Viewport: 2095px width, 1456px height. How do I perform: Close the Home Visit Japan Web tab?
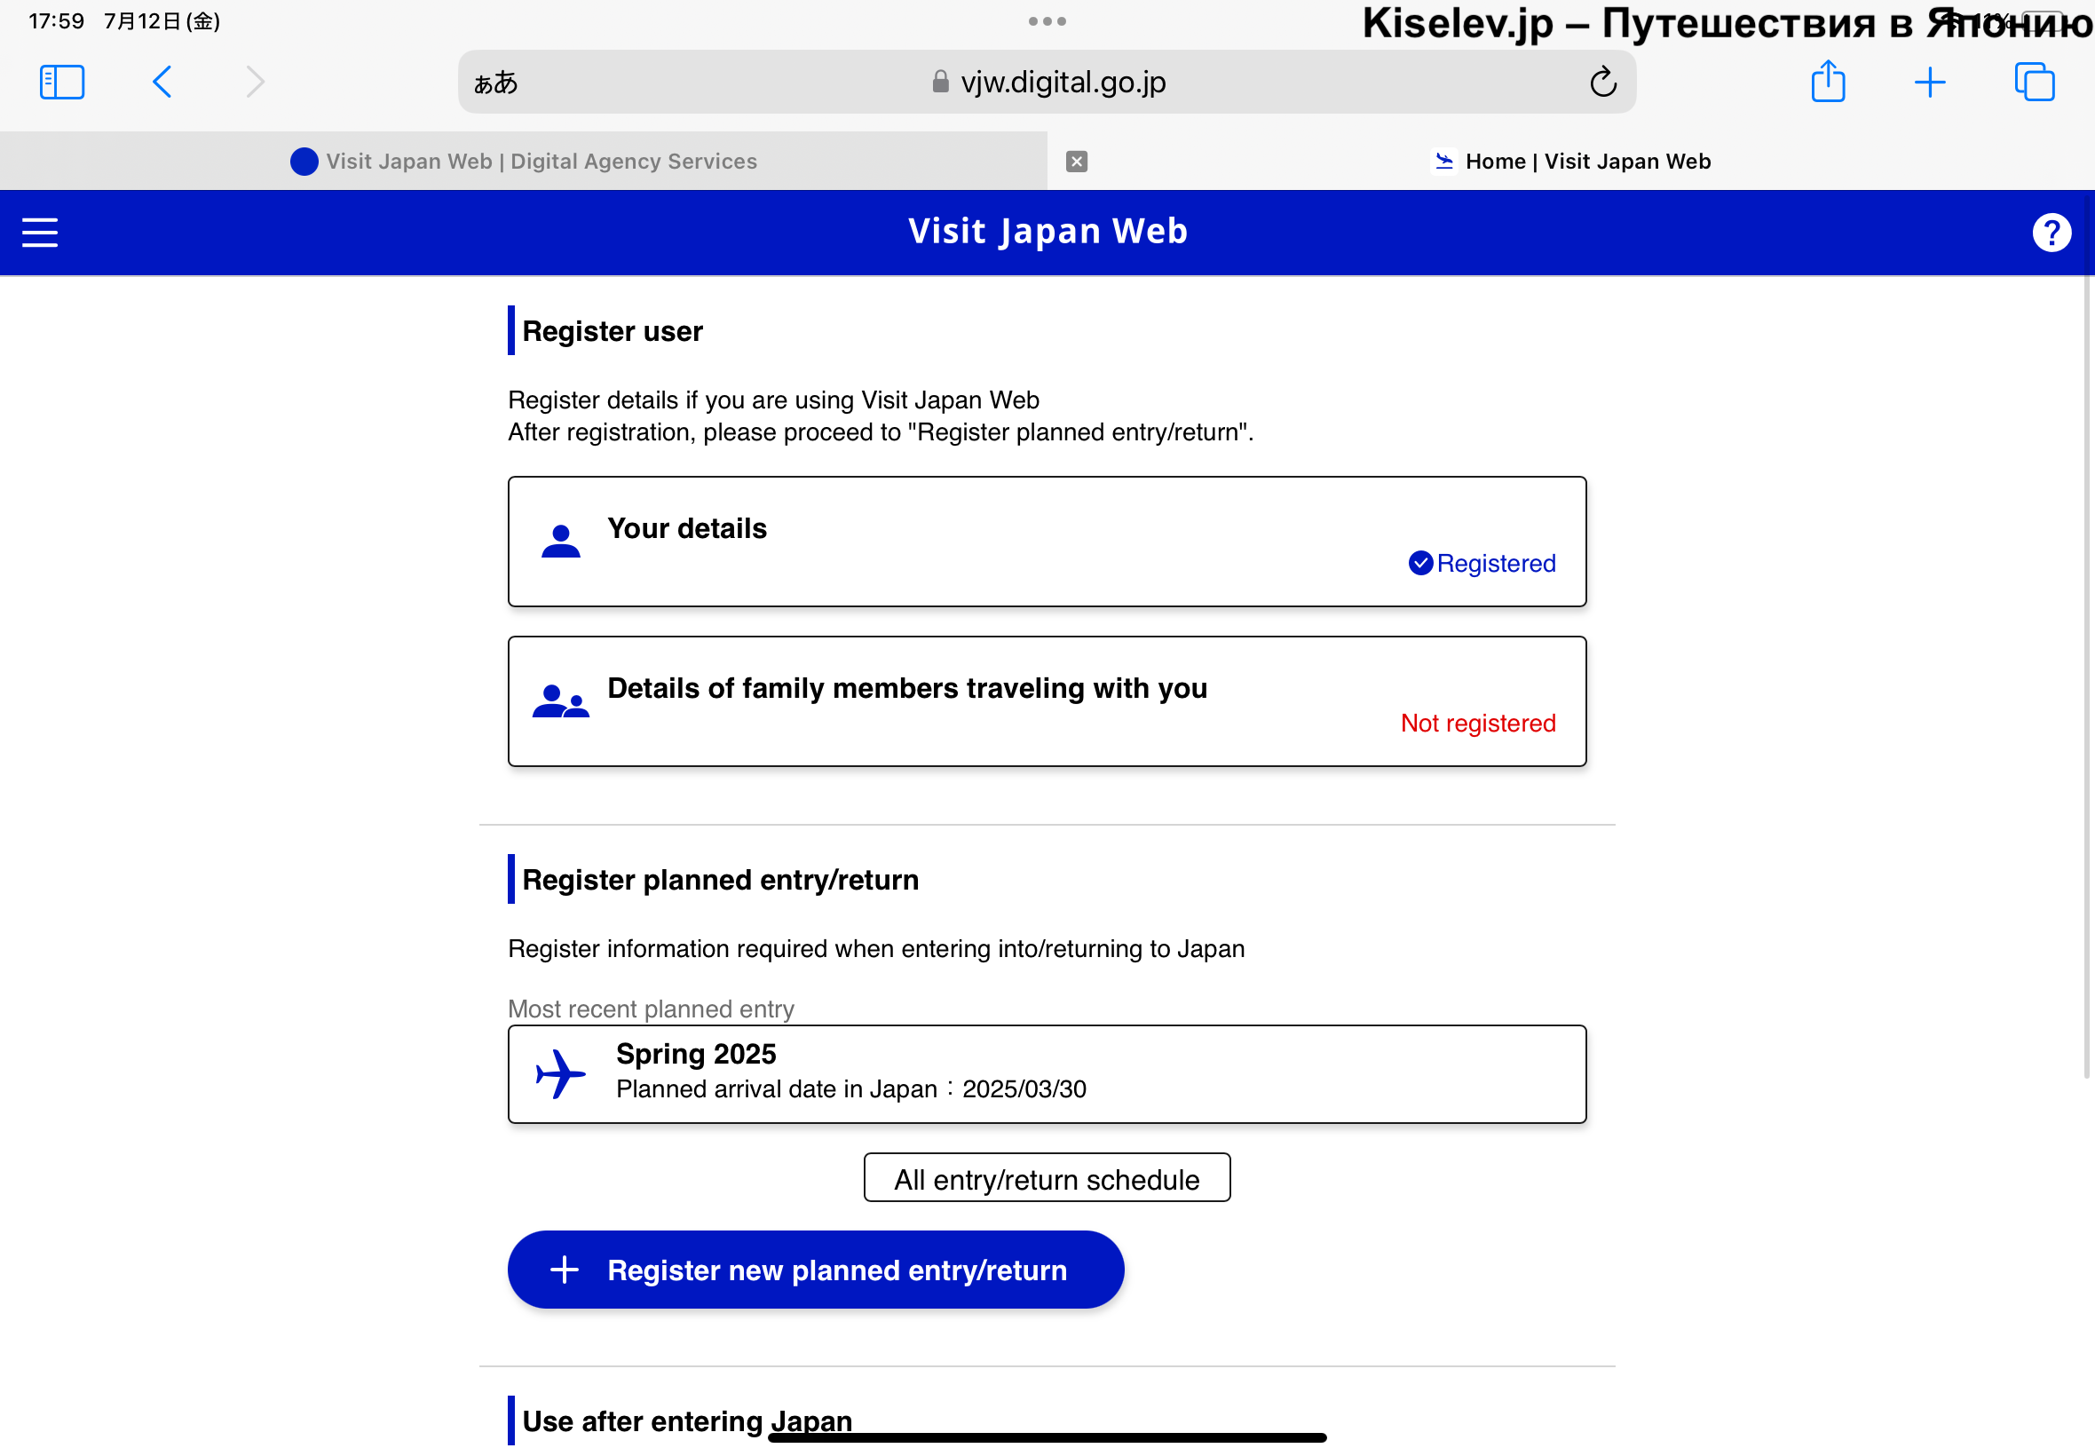[1076, 162]
